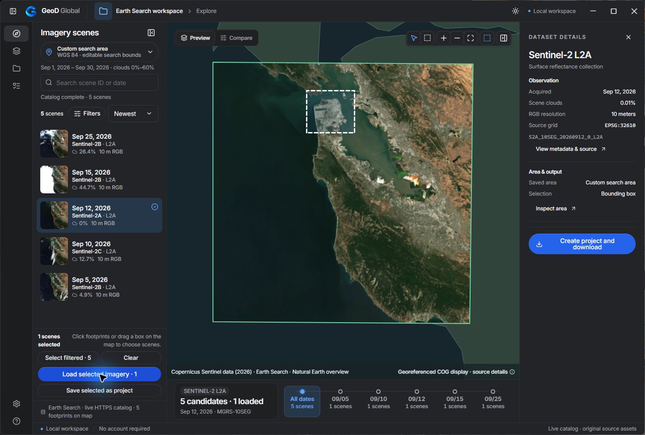Image resolution: width=645 pixels, height=435 pixels.
Task: Click the GeoD Global logo
Action: point(53,11)
